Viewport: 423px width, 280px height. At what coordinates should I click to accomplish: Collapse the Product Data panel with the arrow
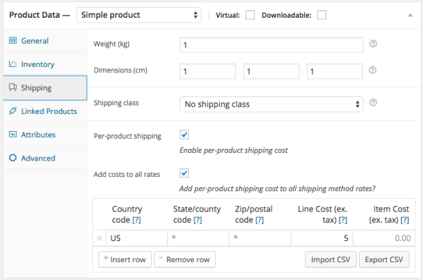click(409, 14)
